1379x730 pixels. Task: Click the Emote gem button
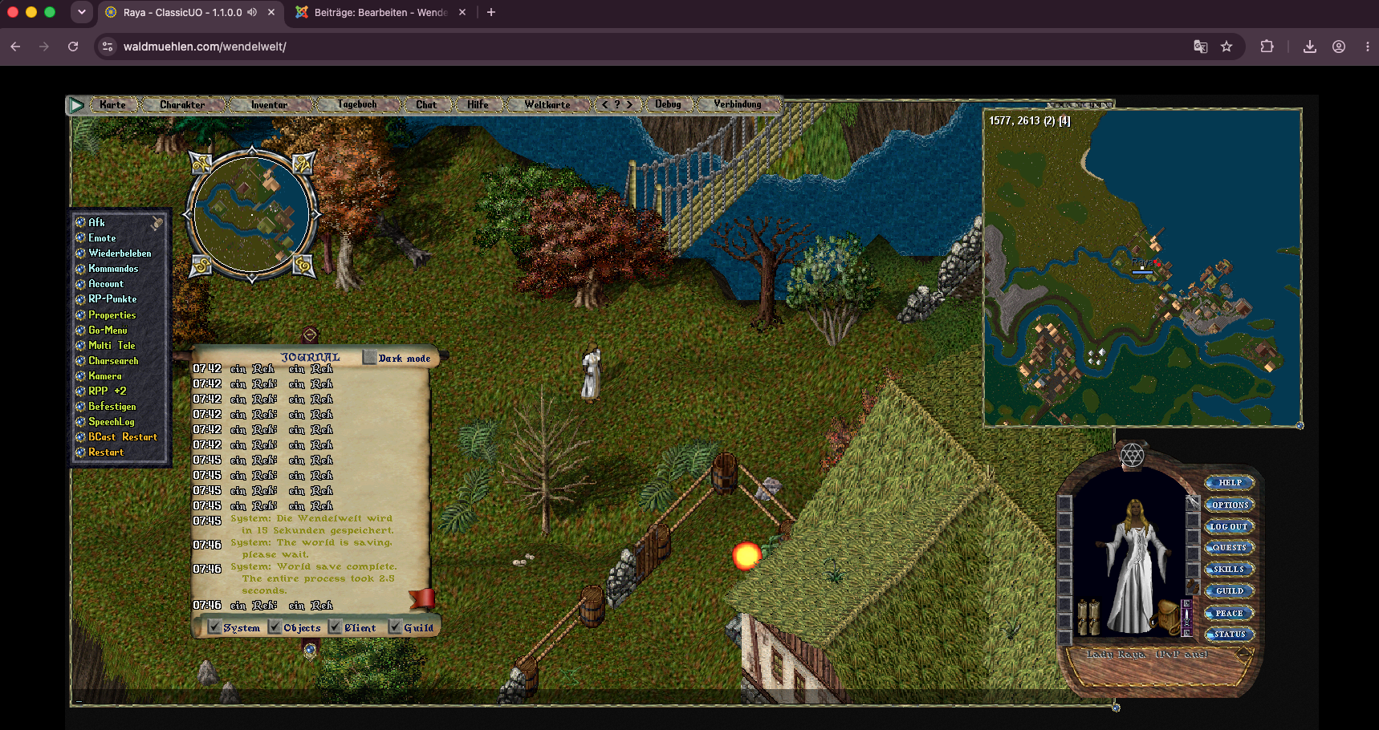tap(80, 237)
